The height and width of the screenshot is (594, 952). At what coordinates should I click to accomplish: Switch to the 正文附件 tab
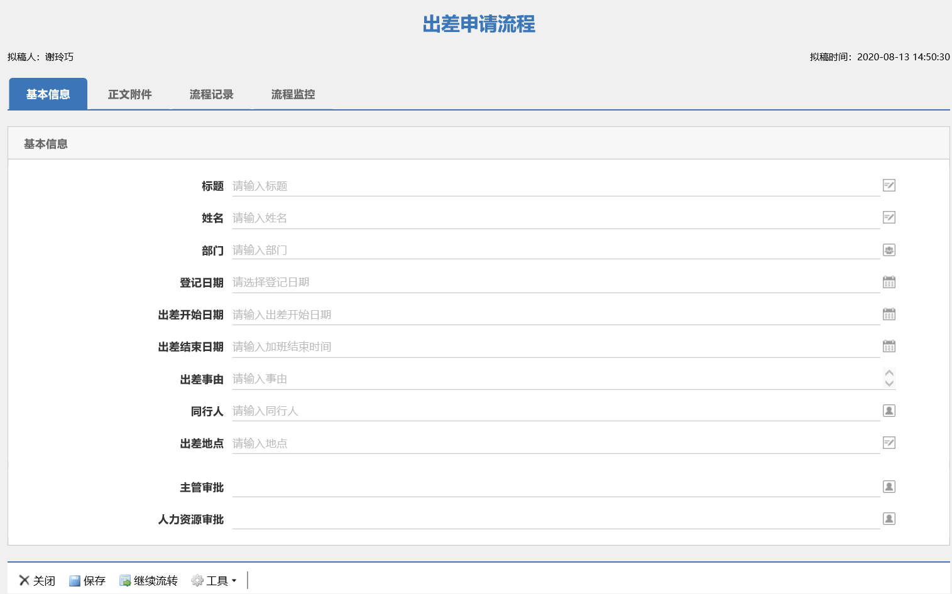(x=129, y=94)
